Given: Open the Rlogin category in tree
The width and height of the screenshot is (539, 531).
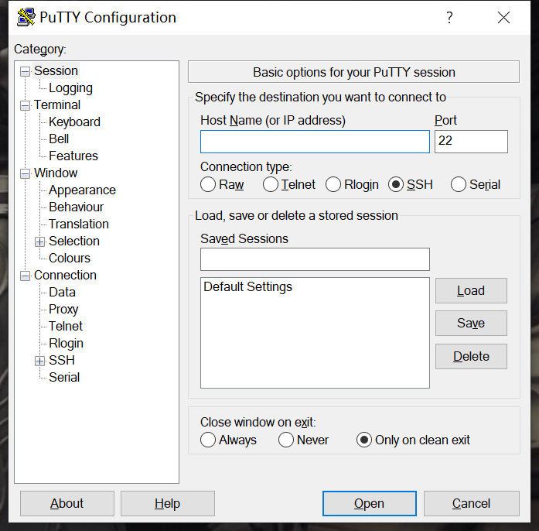Looking at the screenshot, I should tap(66, 344).
